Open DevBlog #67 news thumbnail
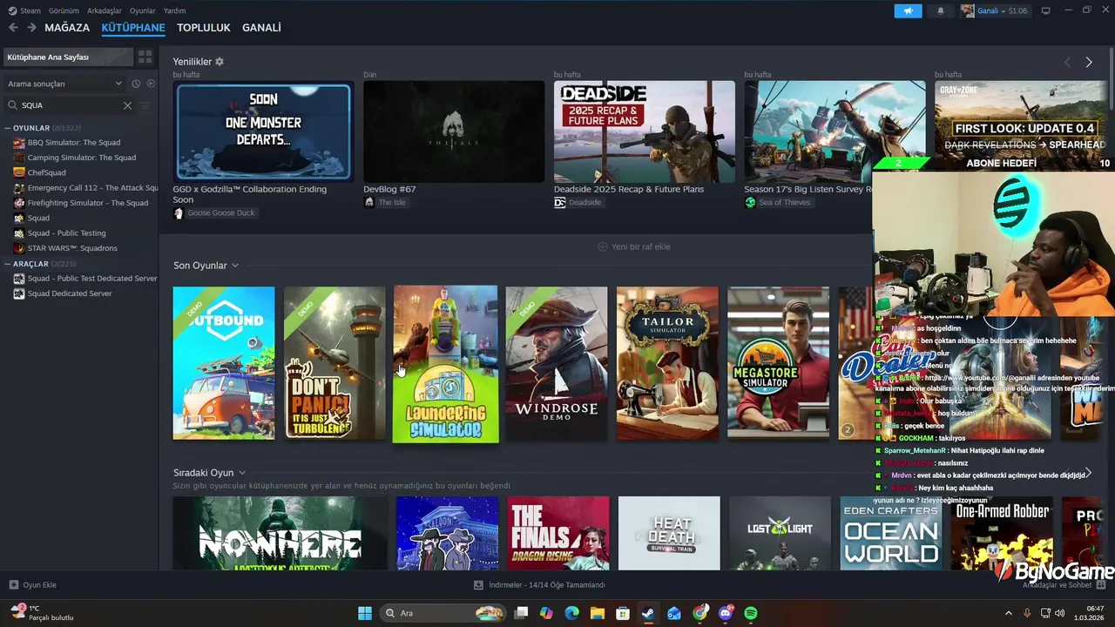Image resolution: width=1115 pixels, height=627 pixels. coord(454,131)
